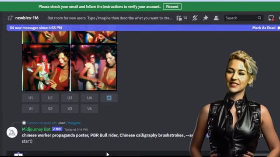Image resolution: width=280 pixels, height=157 pixels.
Task: Click the /imagine command link
Action: [73, 123]
